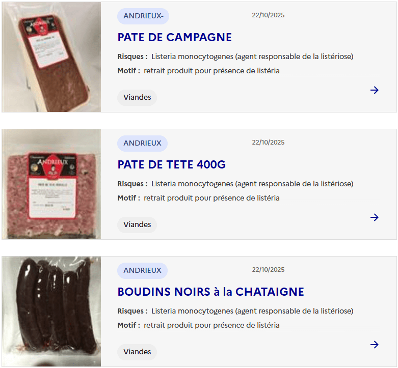
Task: Click the ANDRIEUX brand tag above Boudins Noirs
Action: pos(142,270)
